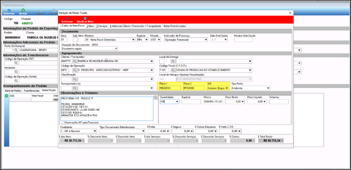The width and height of the screenshot is (351, 170).
Task: Click the Marca field with INDARA 141/24
Action: (213, 102)
